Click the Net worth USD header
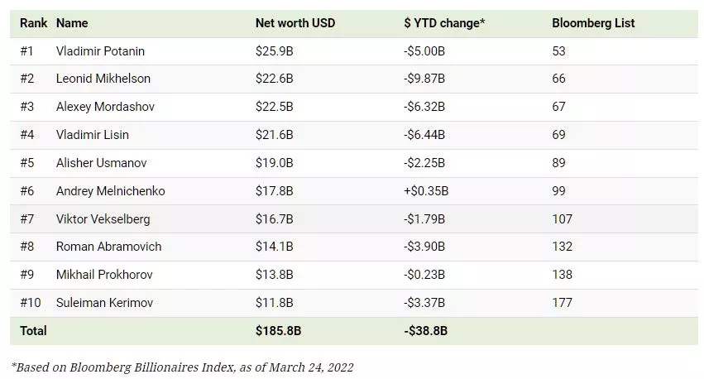Image resolution: width=704 pixels, height=379 pixels. (295, 23)
